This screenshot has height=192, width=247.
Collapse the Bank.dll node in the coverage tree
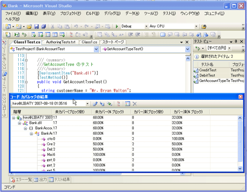(19, 123)
